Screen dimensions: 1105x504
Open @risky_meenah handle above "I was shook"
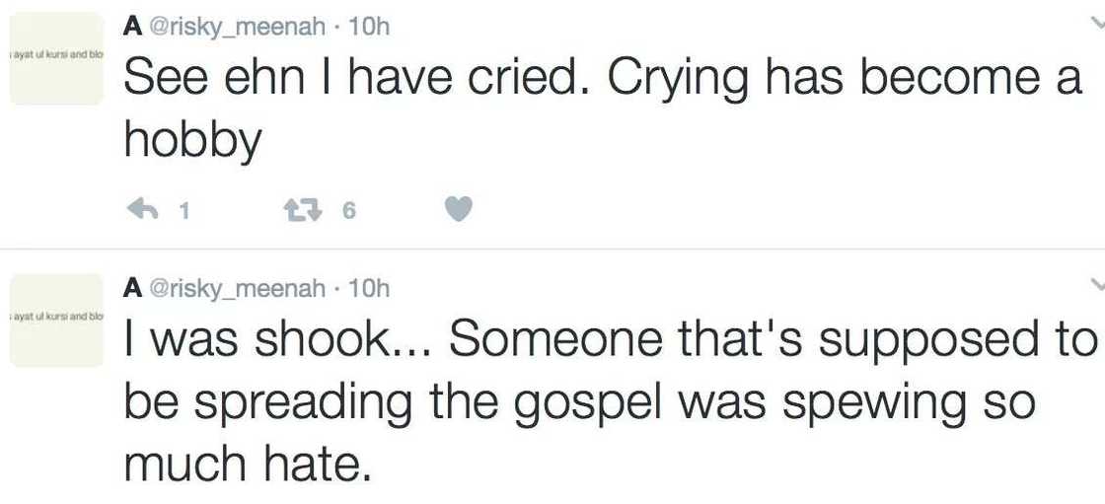coord(237,288)
